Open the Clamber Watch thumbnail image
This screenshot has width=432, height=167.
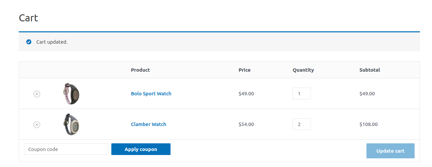pyautogui.click(x=71, y=124)
